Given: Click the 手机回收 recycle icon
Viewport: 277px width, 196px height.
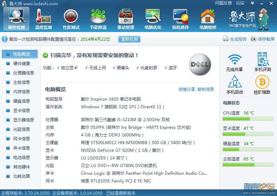Looking at the screenshot, I should pyautogui.click(x=234, y=82).
